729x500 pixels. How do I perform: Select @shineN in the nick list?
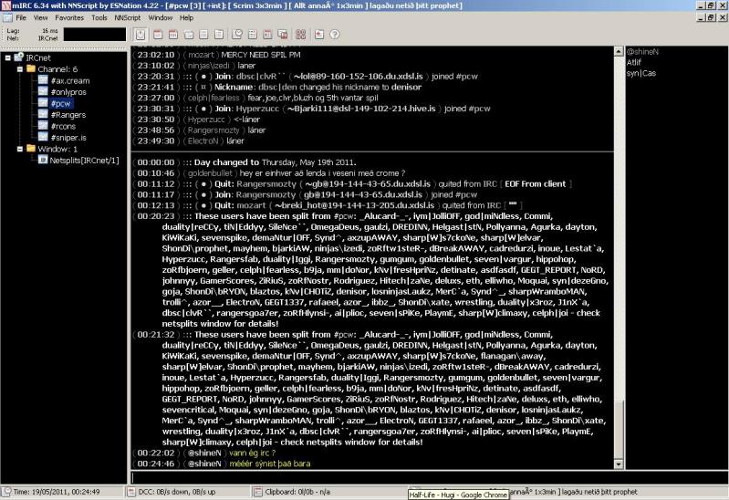point(642,52)
